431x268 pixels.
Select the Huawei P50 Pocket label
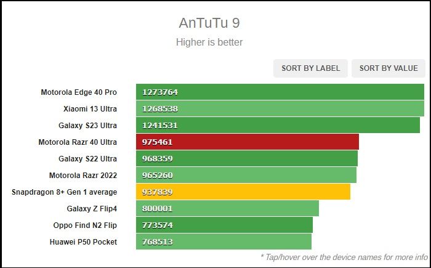(83, 242)
